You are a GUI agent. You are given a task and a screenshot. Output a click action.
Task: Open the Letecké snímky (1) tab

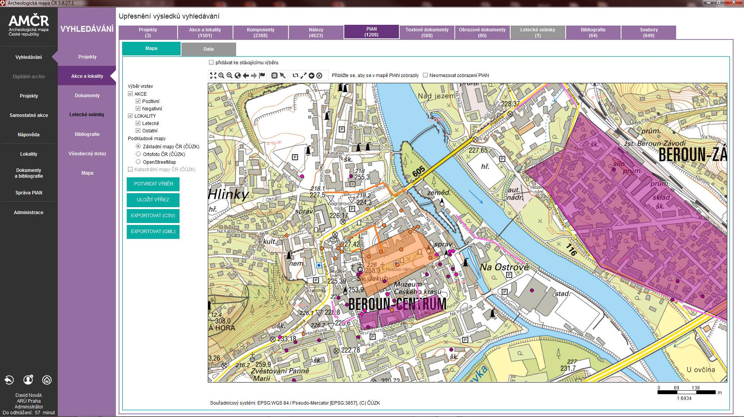pos(538,33)
